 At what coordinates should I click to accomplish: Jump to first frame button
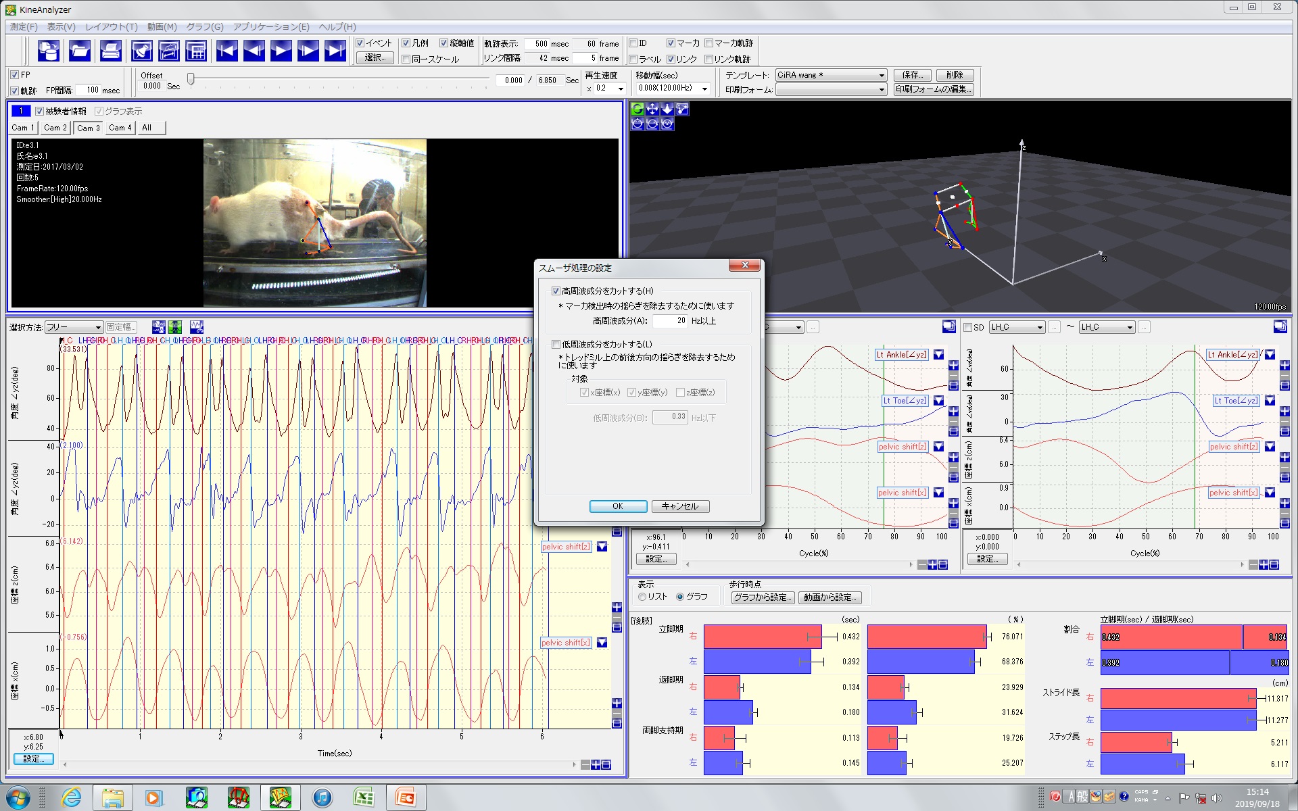(226, 51)
